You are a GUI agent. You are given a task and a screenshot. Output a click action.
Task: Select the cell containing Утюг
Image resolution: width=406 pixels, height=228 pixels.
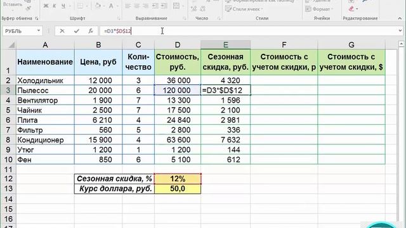45,149
